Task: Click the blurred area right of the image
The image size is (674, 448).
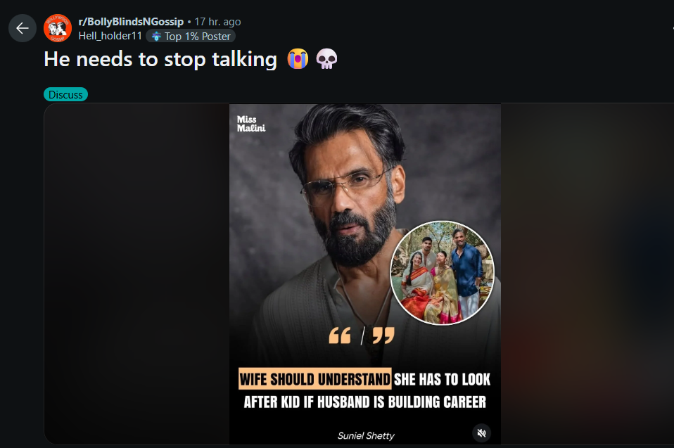Action: (587, 274)
